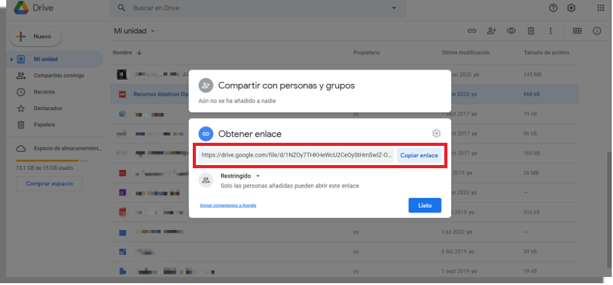Click the share with person toolbar icon
Image resolution: width=613 pixels, height=285 pixels.
pyautogui.click(x=491, y=32)
